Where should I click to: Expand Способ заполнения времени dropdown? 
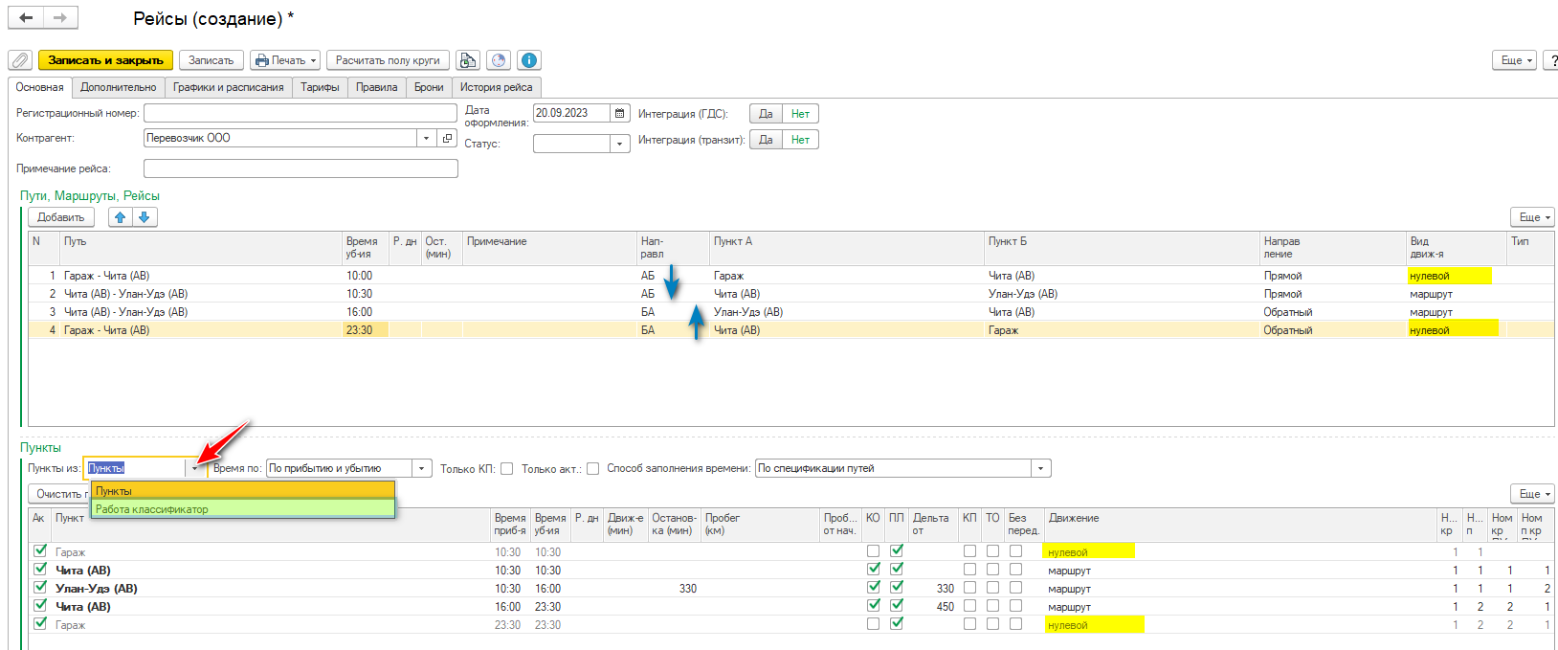click(x=1040, y=468)
